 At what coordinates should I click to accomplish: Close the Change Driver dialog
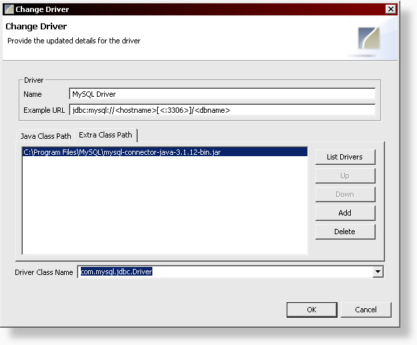coord(391,9)
